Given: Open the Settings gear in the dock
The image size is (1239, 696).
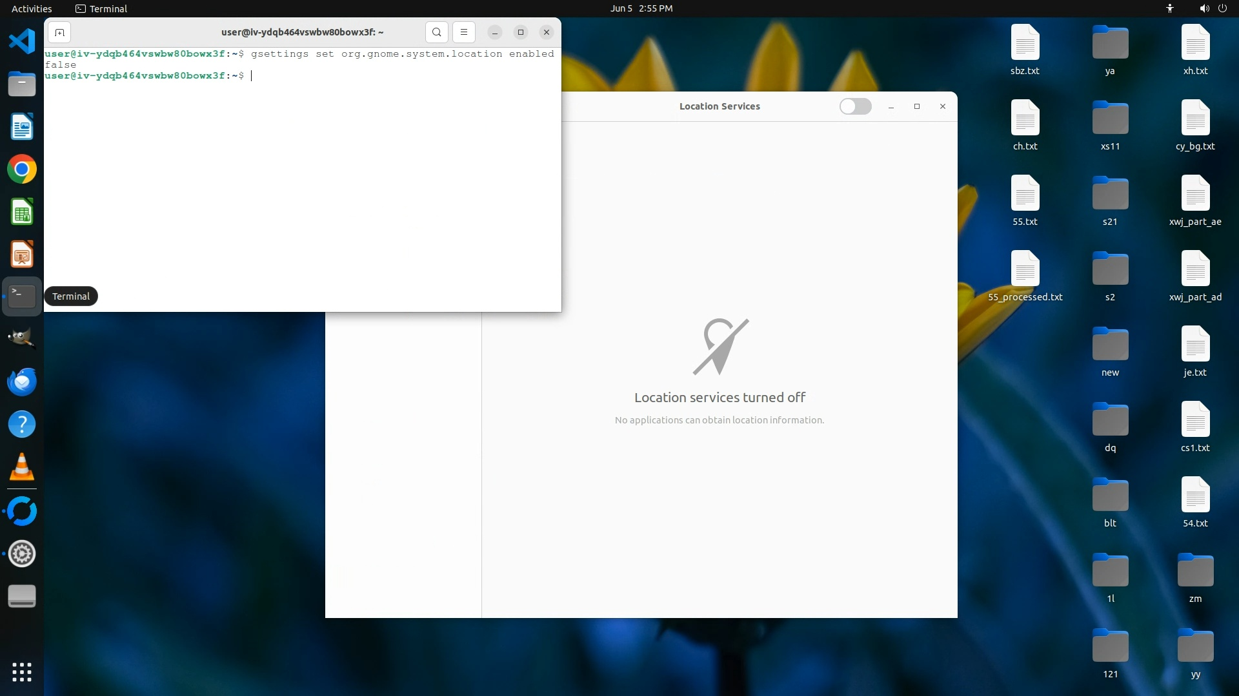Looking at the screenshot, I should click(22, 554).
